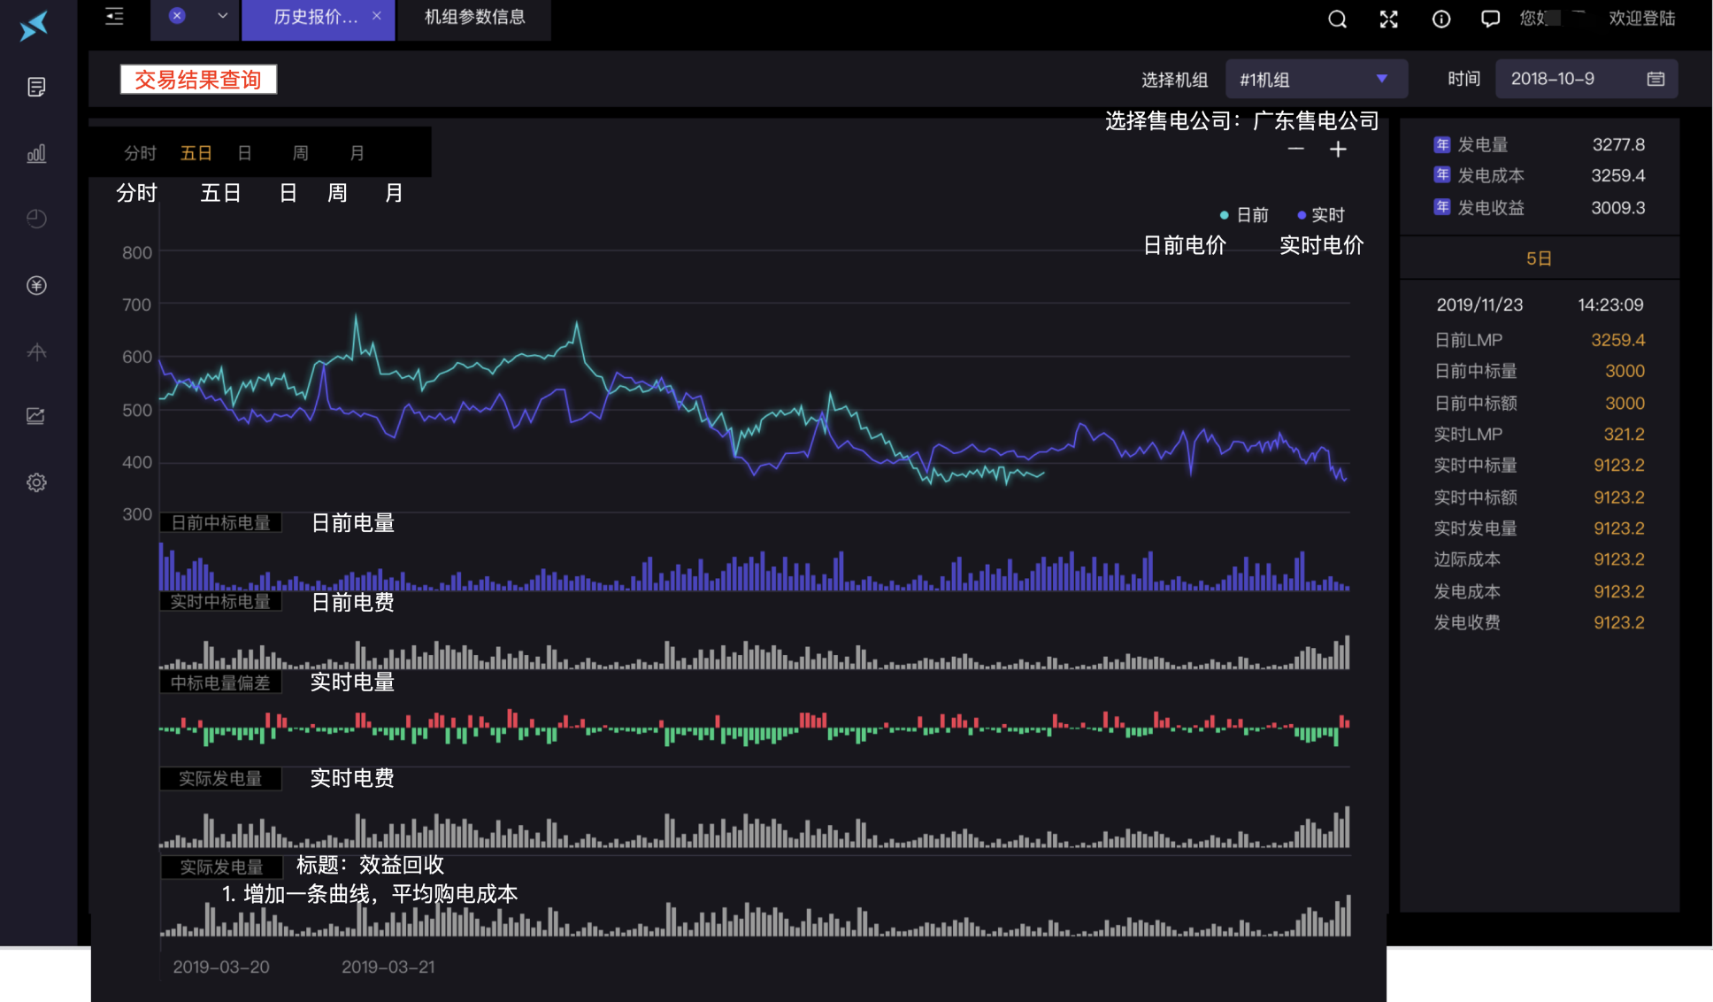Click the 14:23:09 timestamp
The image size is (1713, 1002).
[1610, 304]
